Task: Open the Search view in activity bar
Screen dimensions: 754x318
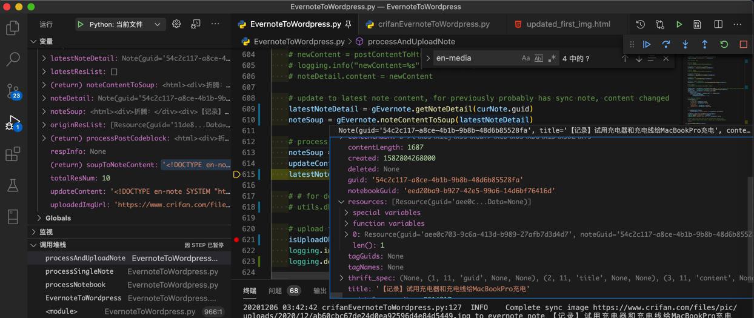Action: click(13, 59)
